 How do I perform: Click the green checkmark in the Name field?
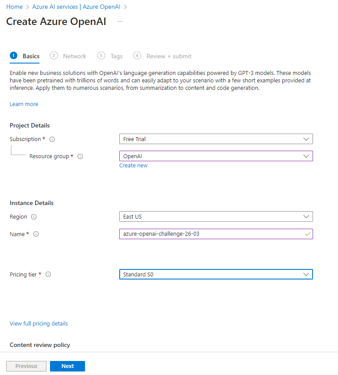pos(308,234)
